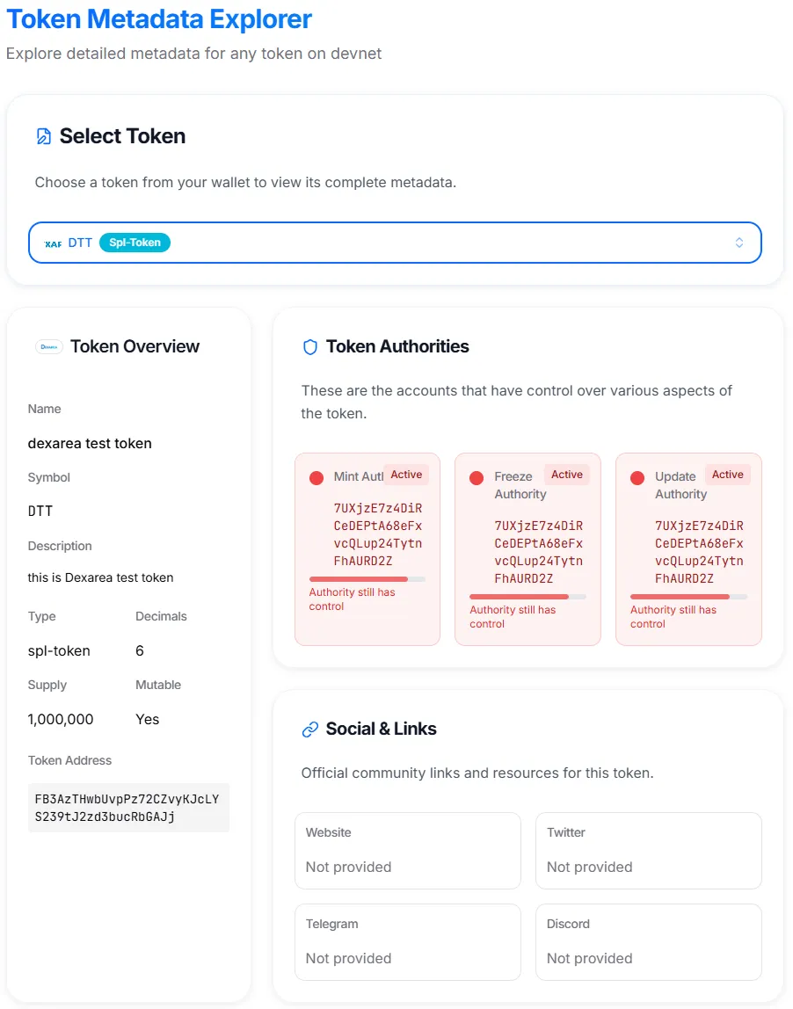
Task: Click the red dot on Update Authority card
Action: coord(637,478)
